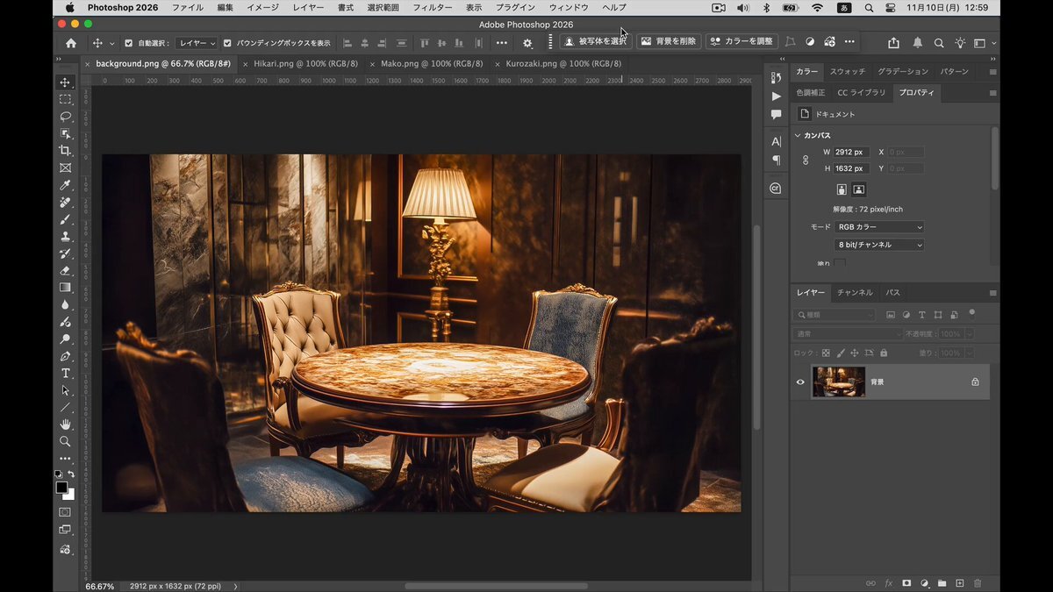Image resolution: width=1053 pixels, height=592 pixels.
Task: Select the Lasso tool
Action: pyautogui.click(x=65, y=117)
